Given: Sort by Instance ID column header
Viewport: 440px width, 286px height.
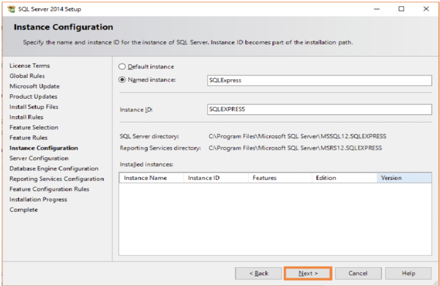Looking at the screenshot, I should (x=216, y=178).
